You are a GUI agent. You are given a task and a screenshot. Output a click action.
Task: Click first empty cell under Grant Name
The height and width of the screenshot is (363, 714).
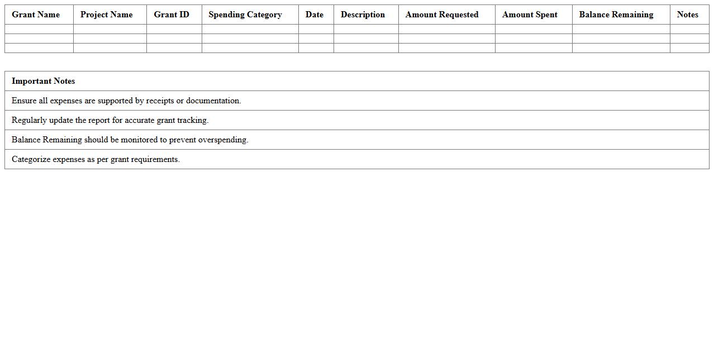tap(39, 29)
